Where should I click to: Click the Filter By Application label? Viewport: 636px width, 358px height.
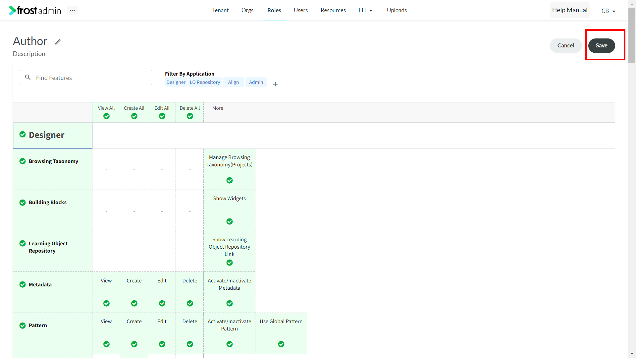point(189,74)
